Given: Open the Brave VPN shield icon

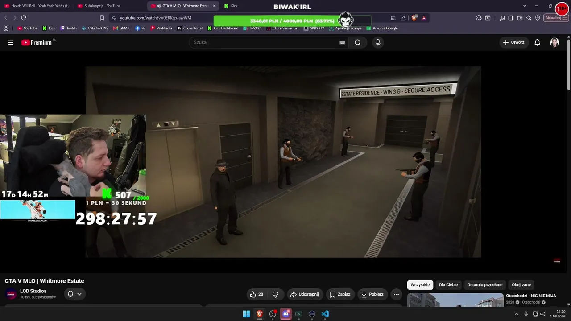Looking at the screenshot, I should click(x=538, y=18).
